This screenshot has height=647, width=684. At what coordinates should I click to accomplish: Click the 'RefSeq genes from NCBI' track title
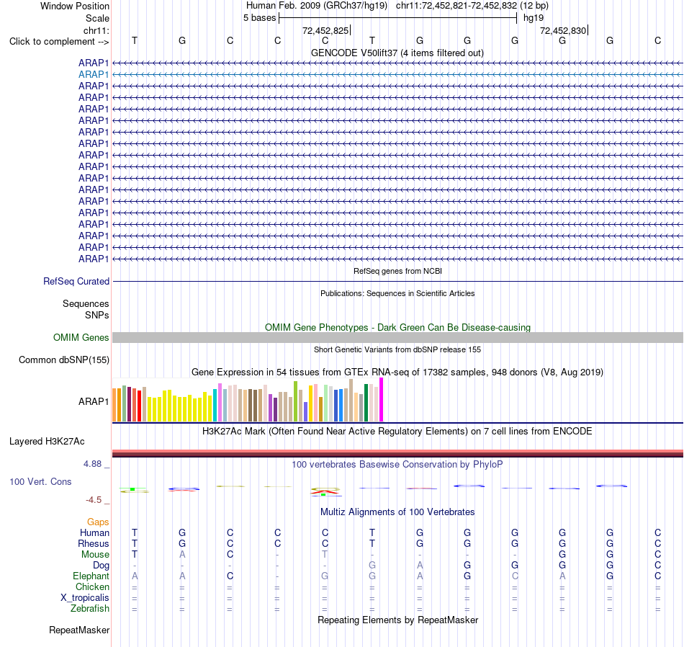tap(398, 271)
